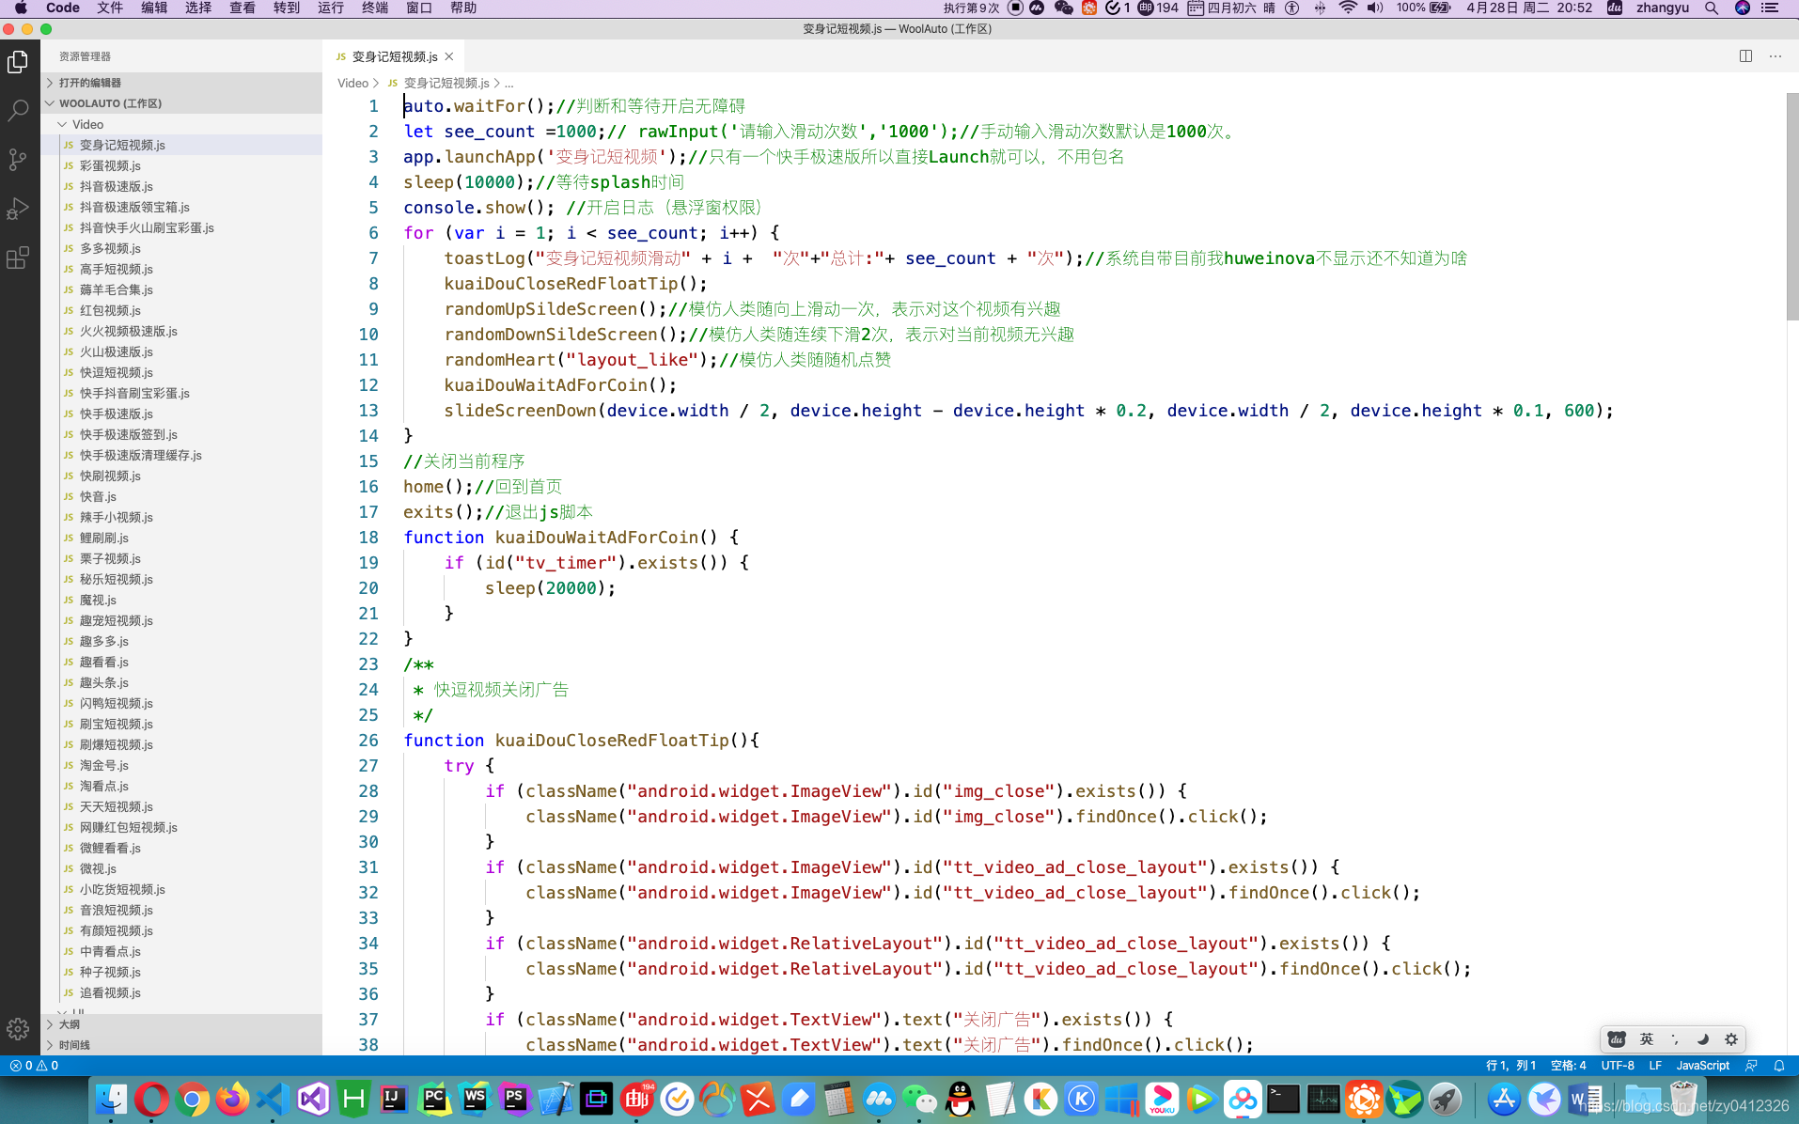
Task: Expand the 大纲 outline section
Action: point(181,1024)
